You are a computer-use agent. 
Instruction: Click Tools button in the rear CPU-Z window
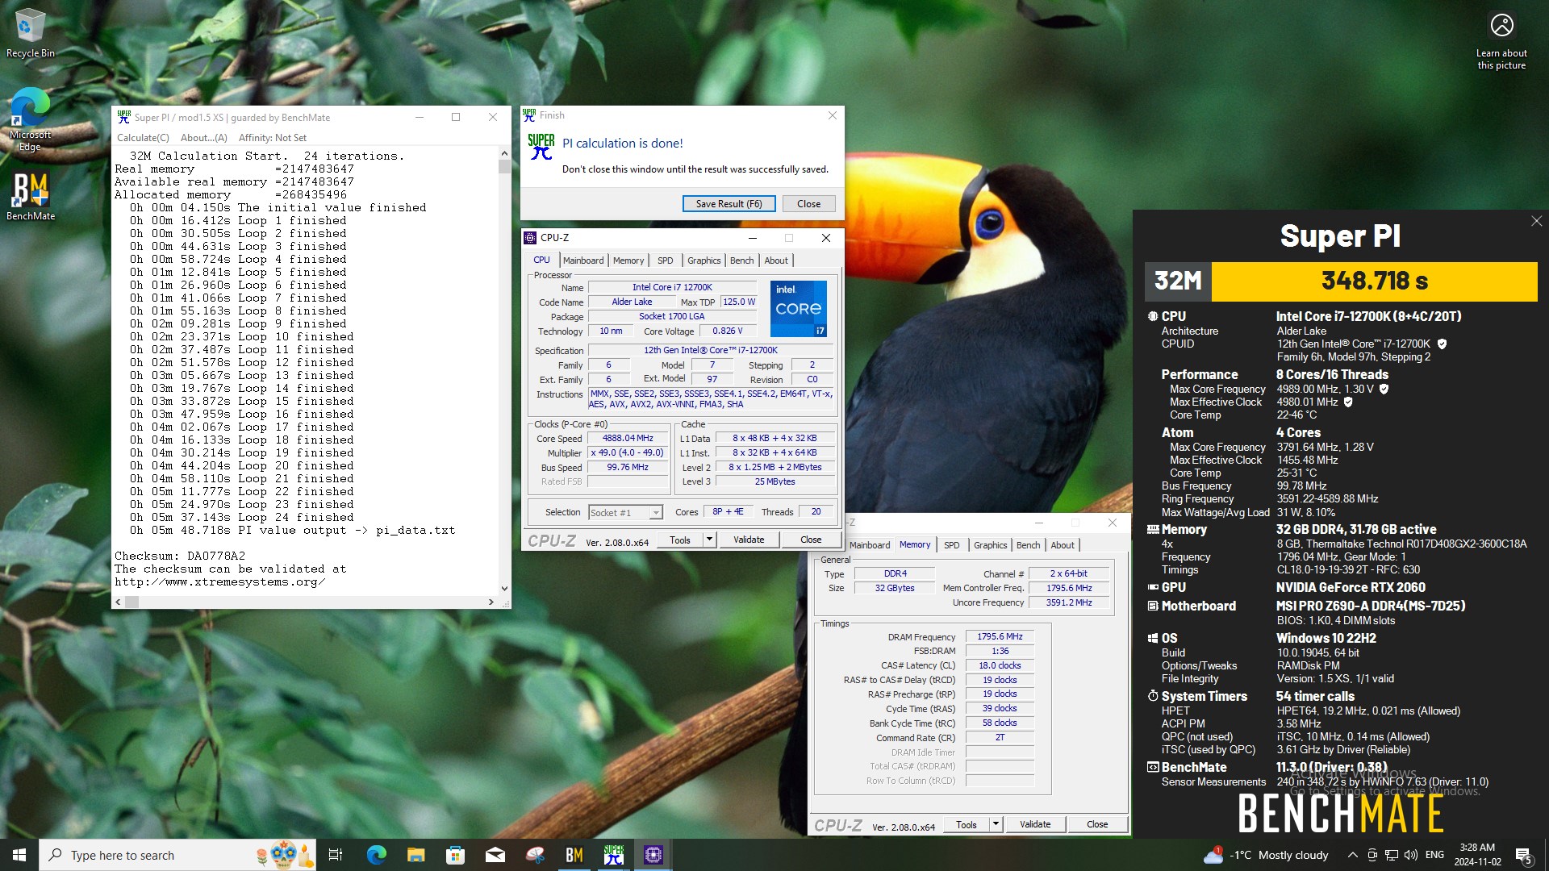click(966, 825)
